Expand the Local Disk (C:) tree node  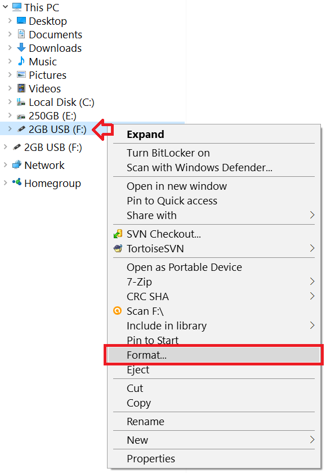tap(10, 102)
